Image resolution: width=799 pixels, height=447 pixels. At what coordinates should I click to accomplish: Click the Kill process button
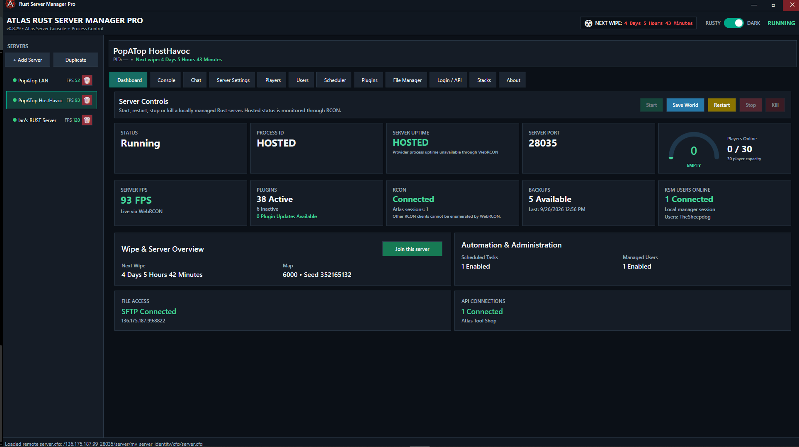coord(775,105)
